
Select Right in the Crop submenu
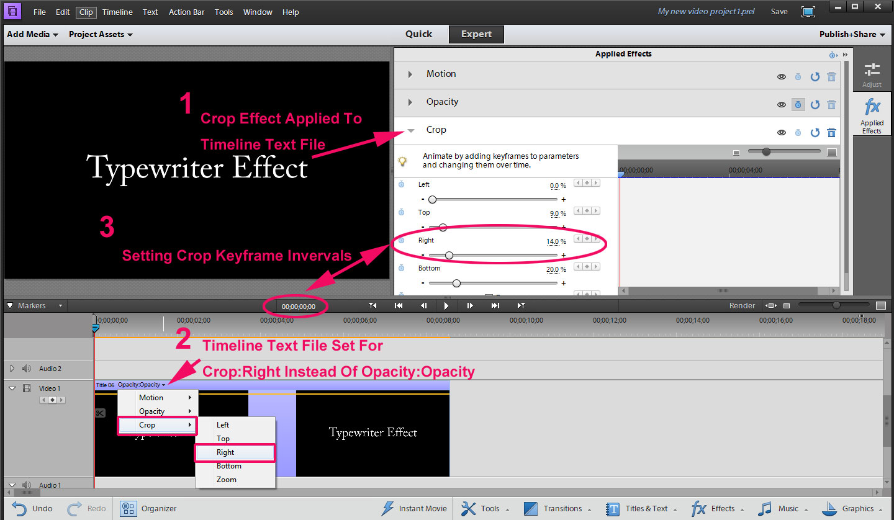[235, 452]
